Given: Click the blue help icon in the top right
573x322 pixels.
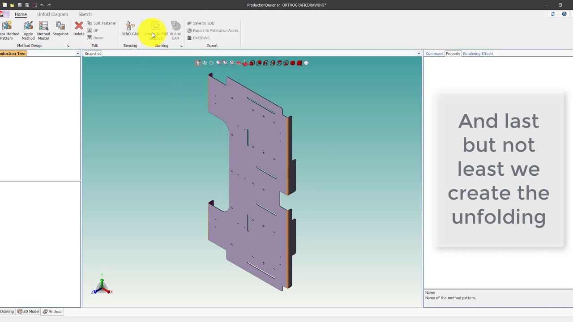Looking at the screenshot, I should (564, 14).
